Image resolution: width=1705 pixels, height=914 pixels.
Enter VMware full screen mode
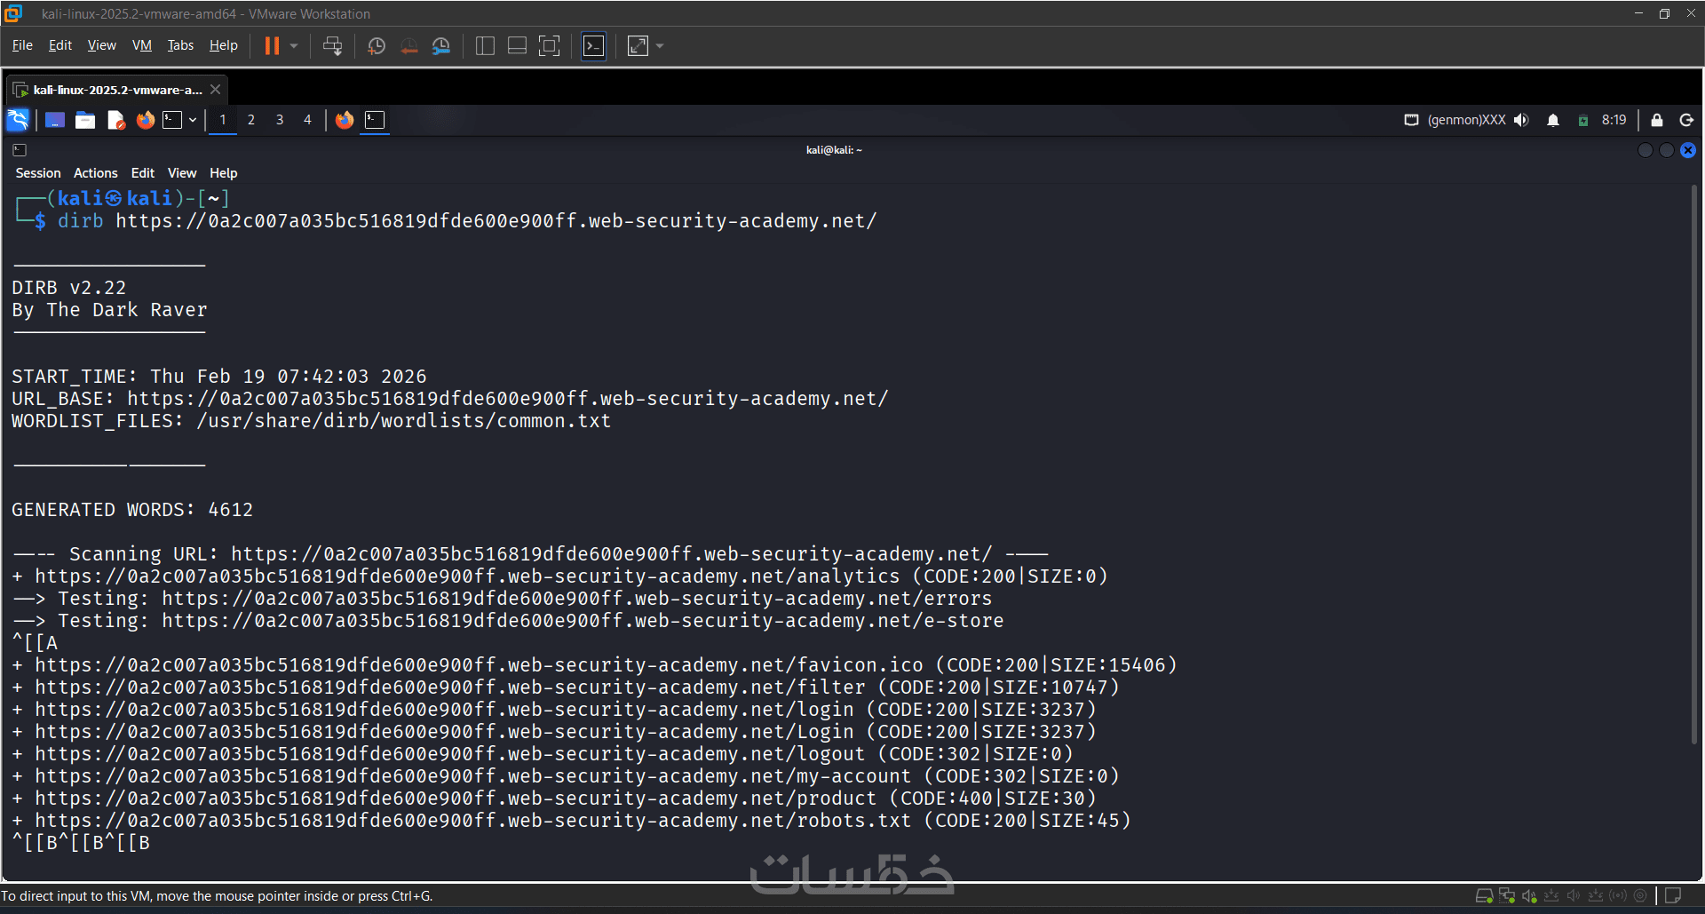pyautogui.click(x=550, y=46)
